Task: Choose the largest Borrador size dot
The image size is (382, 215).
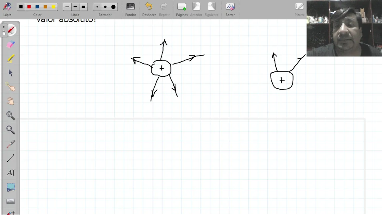Action: [113, 7]
